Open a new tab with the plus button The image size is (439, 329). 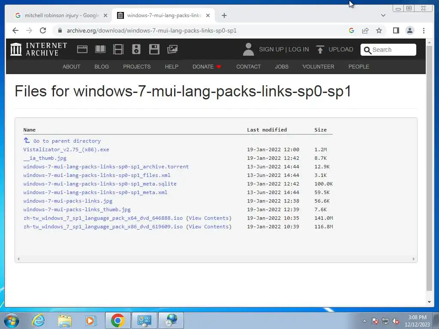click(224, 15)
